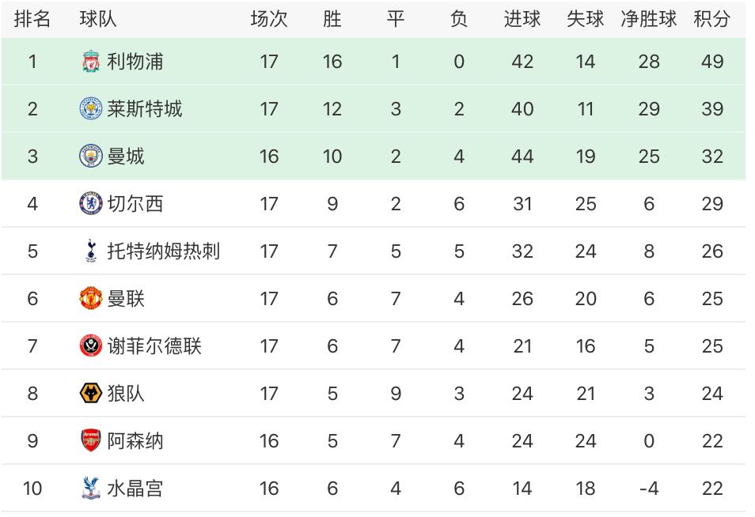Screen dimensions: 755x517
Task: Click the Manchester United red crest
Action: (x=91, y=299)
